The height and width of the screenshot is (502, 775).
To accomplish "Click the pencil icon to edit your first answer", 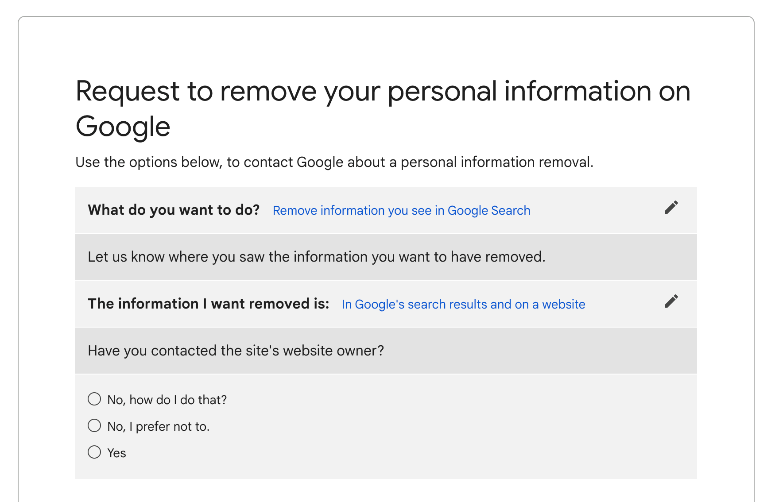I will 671,207.
